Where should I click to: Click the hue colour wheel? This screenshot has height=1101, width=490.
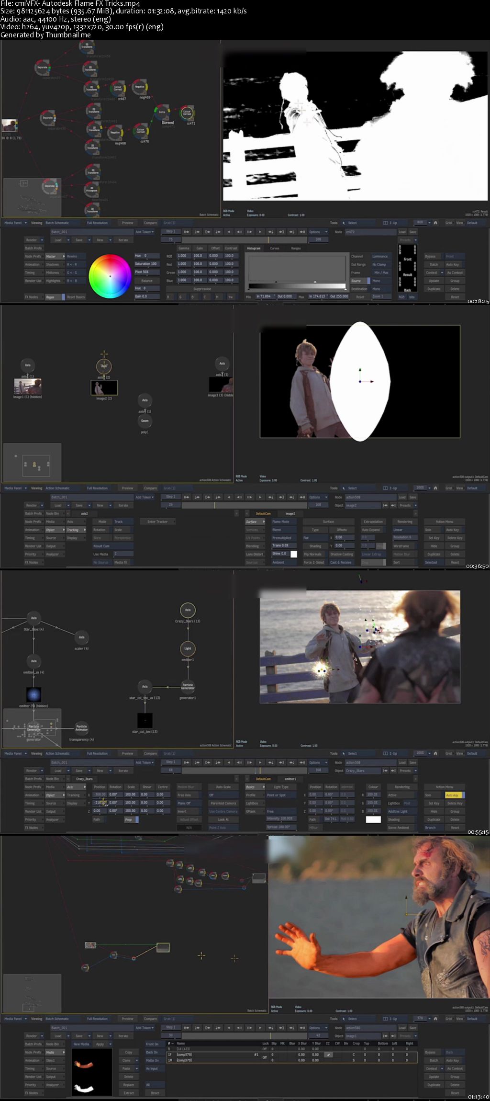tap(110, 276)
